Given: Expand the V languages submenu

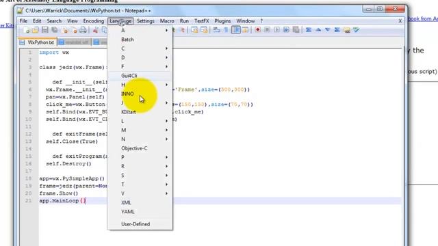Looking at the screenshot, I should click(140, 193).
